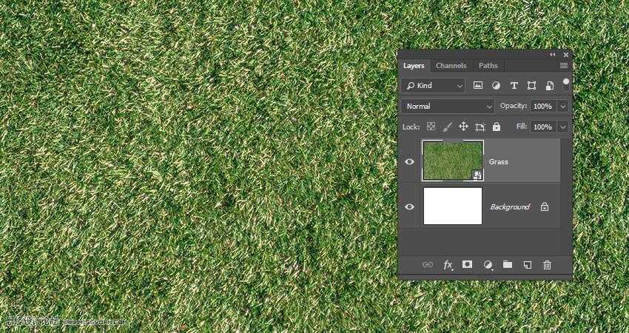Open the Layers panel flyout menu

coord(564,66)
